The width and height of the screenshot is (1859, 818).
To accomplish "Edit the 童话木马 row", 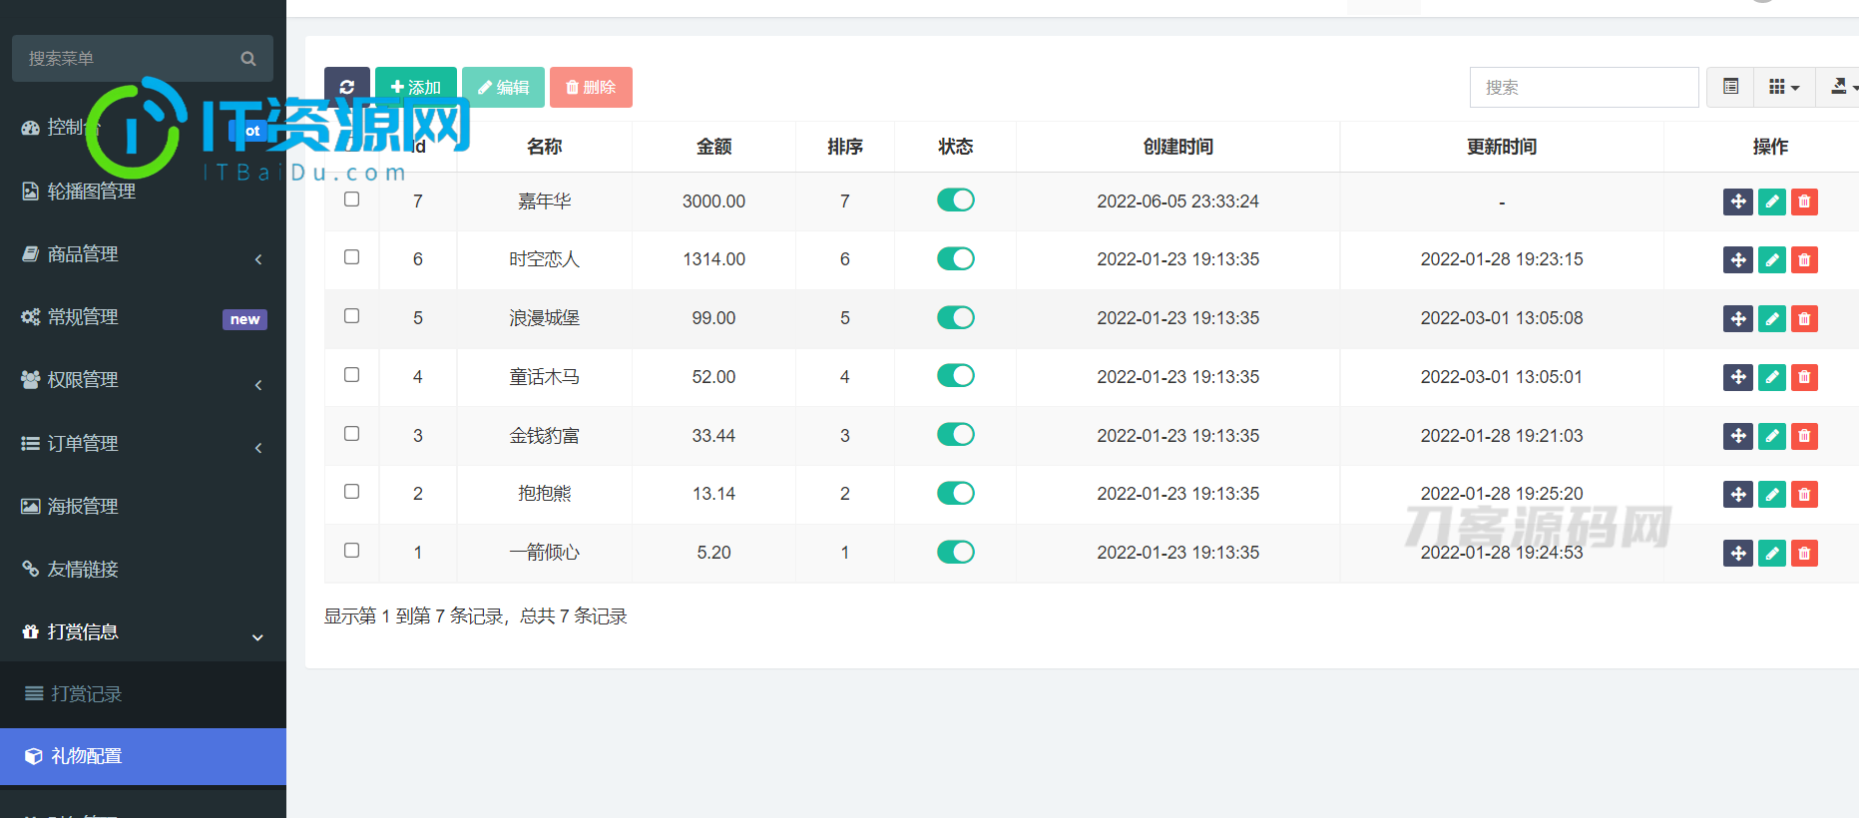I will [1771, 377].
